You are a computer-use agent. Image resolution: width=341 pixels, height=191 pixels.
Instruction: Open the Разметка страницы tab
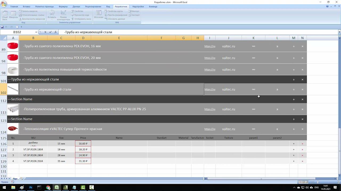tap(44, 6)
